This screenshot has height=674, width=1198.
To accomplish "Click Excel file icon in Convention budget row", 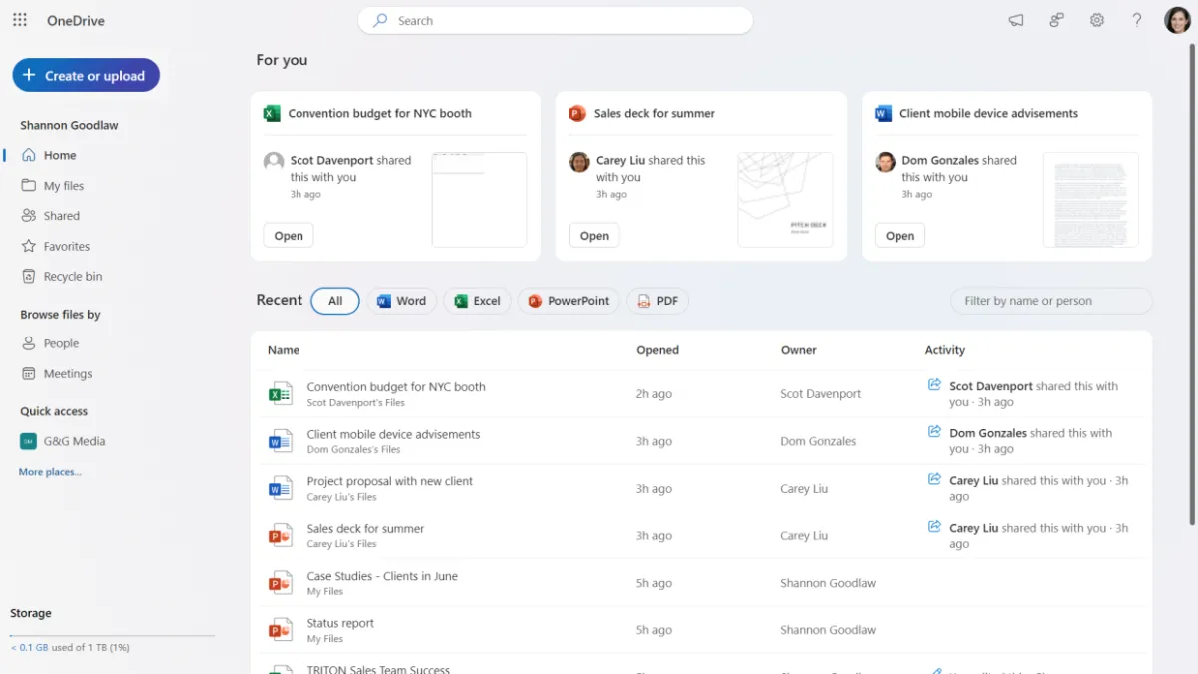I will point(281,393).
